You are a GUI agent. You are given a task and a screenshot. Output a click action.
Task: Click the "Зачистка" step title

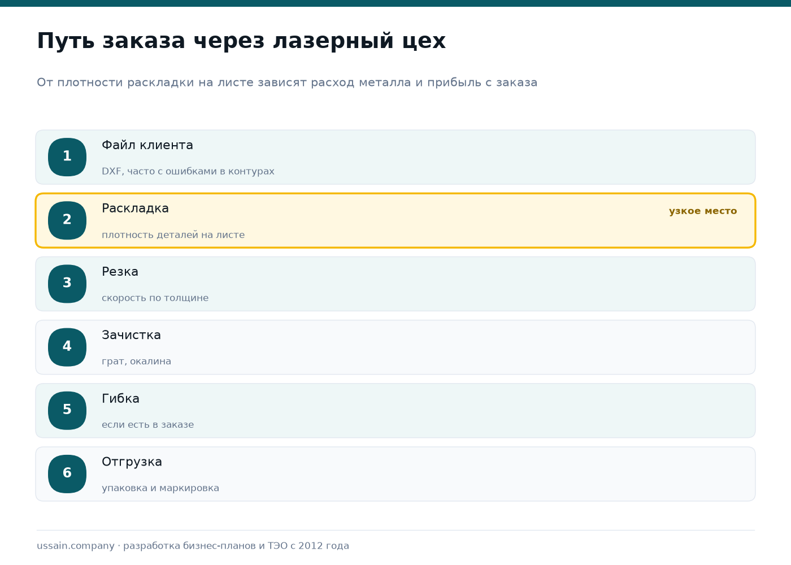tap(131, 335)
